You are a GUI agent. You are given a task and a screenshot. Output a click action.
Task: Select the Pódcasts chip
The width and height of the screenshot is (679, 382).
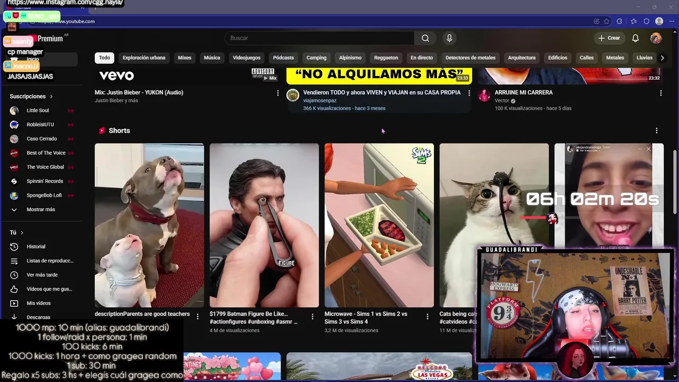tap(283, 58)
